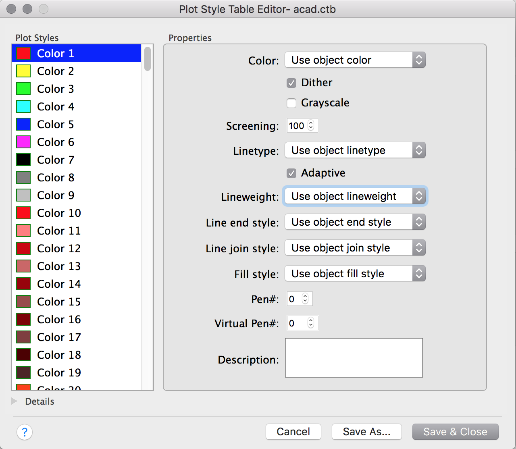Click the help question mark icon

point(25,432)
